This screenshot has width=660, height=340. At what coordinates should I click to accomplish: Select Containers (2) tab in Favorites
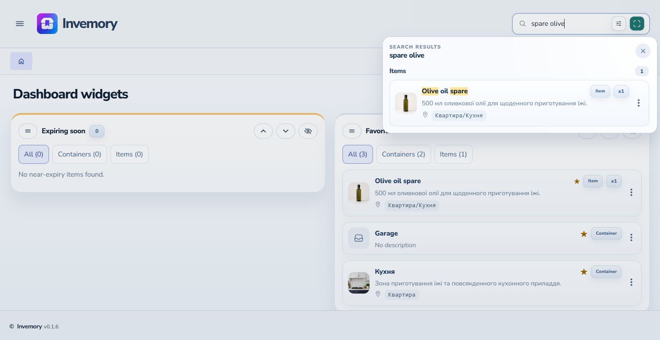point(403,154)
